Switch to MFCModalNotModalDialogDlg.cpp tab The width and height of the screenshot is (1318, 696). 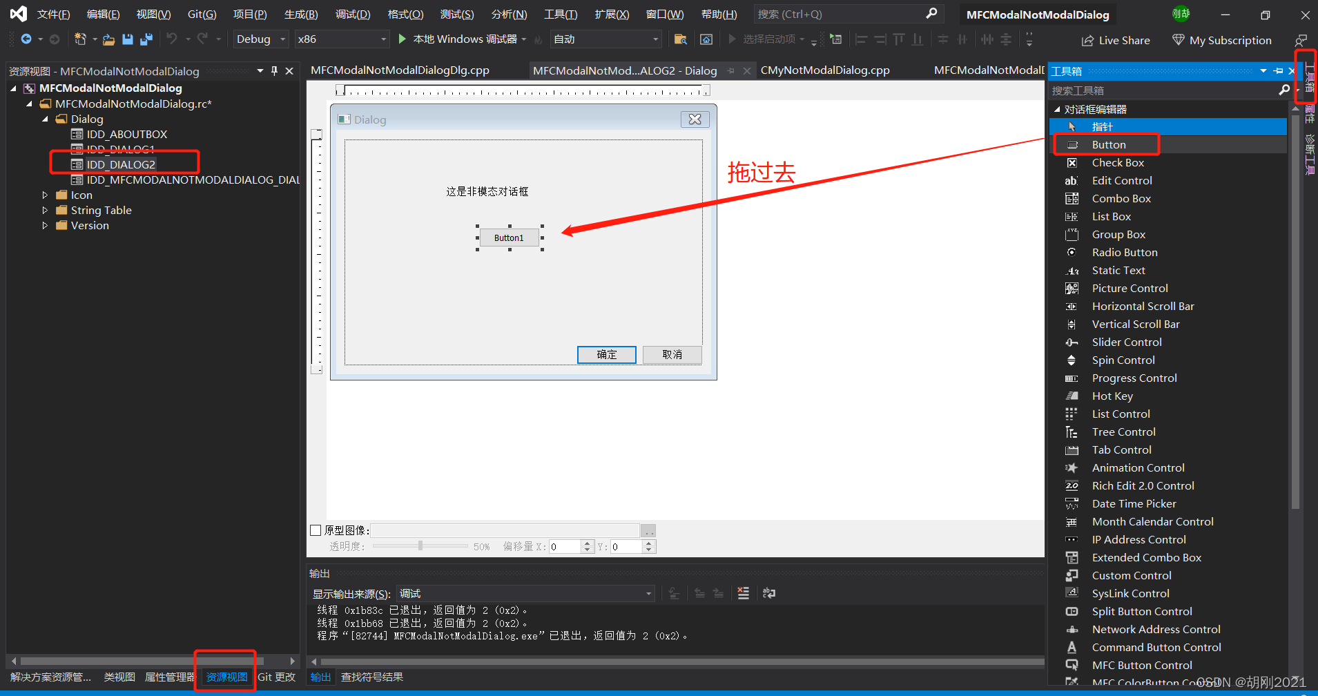click(x=400, y=70)
